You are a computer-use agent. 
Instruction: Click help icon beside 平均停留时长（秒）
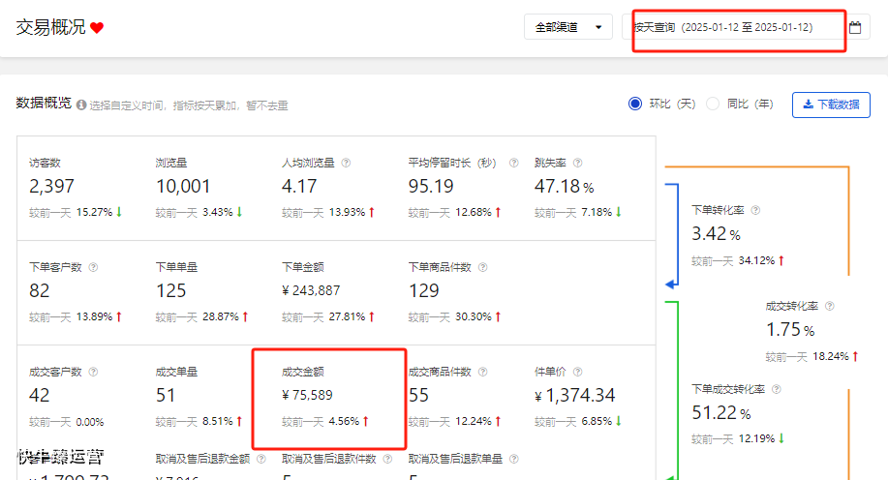coord(513,164)
